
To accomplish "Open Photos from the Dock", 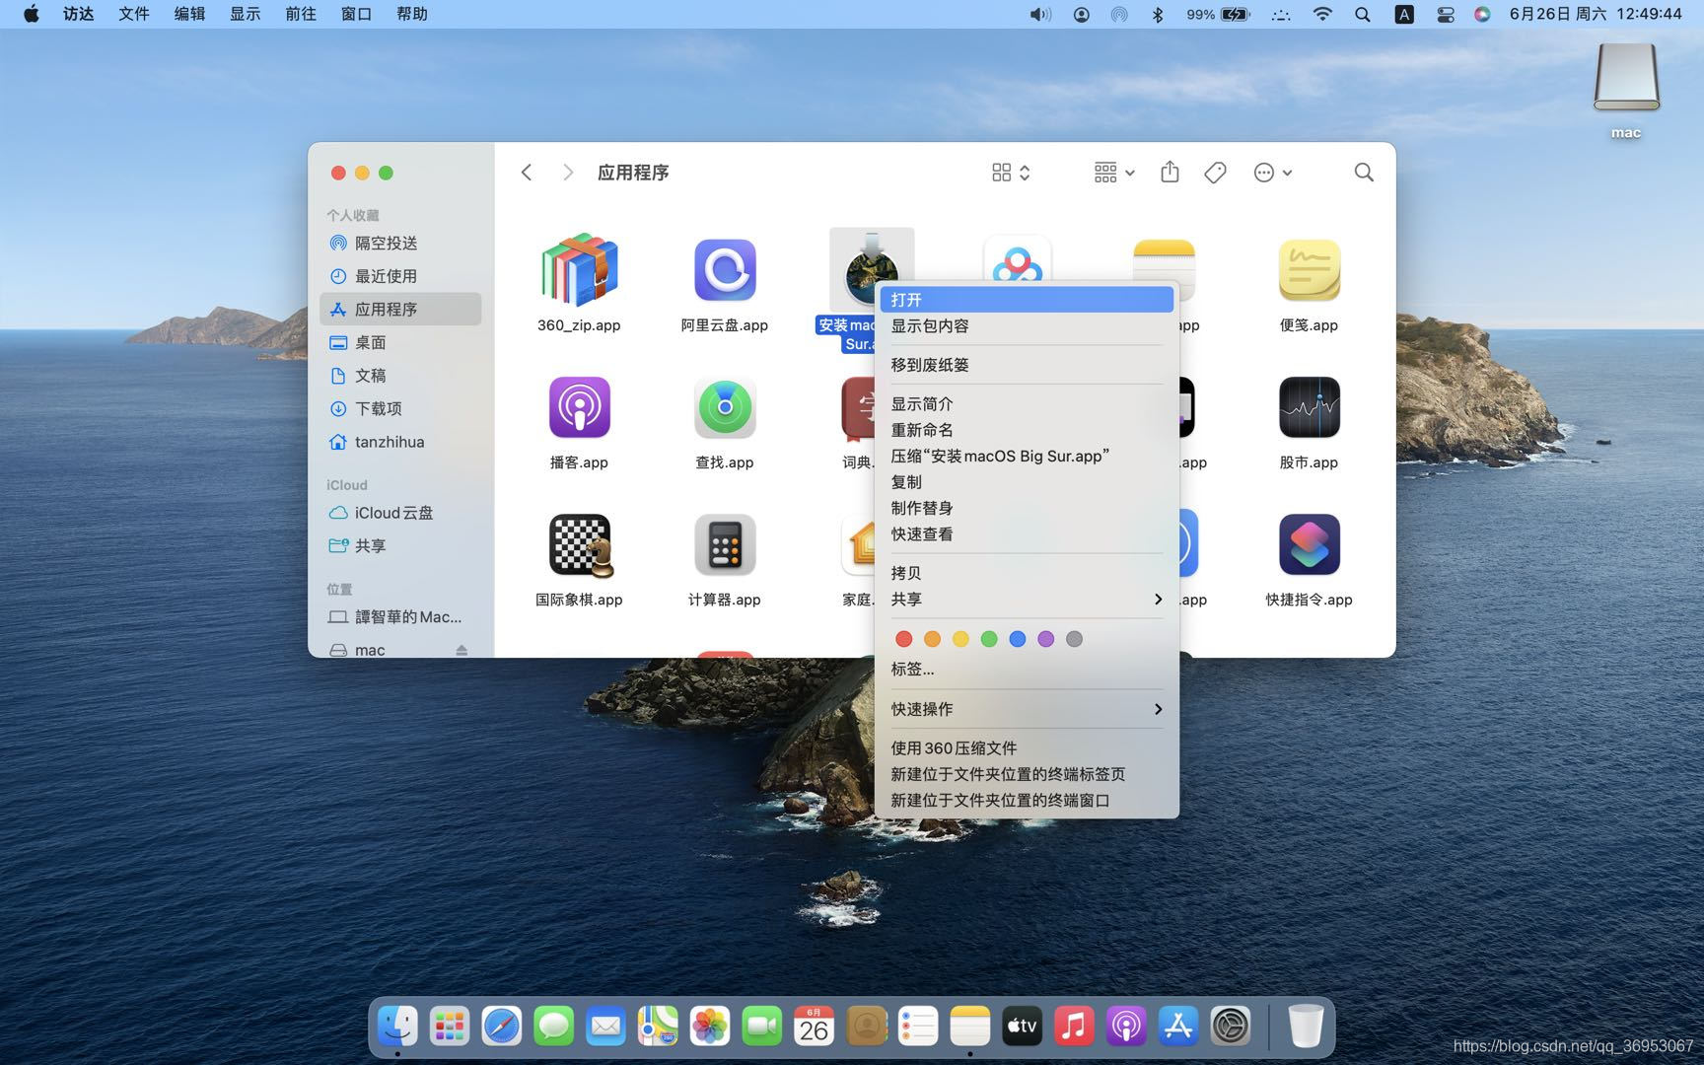I will 710,1027.
